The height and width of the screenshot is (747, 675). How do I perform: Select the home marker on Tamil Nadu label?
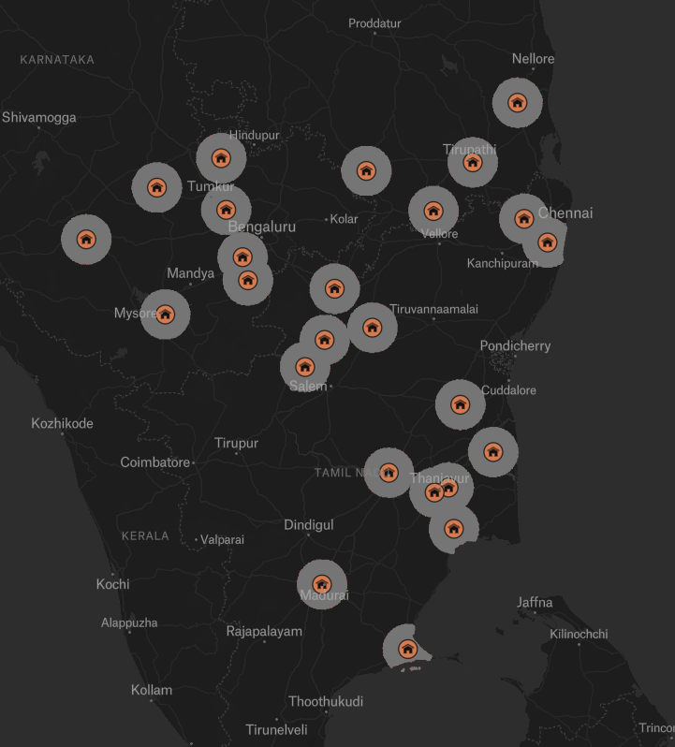(389, 473)
